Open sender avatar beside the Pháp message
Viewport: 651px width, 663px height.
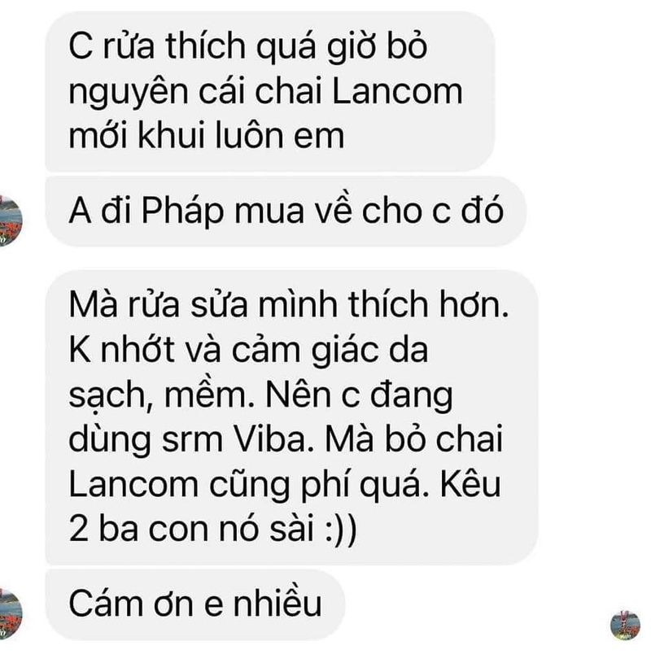click(x=10, y=220)
